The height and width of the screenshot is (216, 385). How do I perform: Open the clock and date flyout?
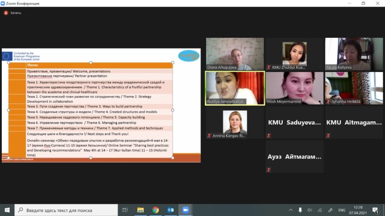click(x=358, y=210)
